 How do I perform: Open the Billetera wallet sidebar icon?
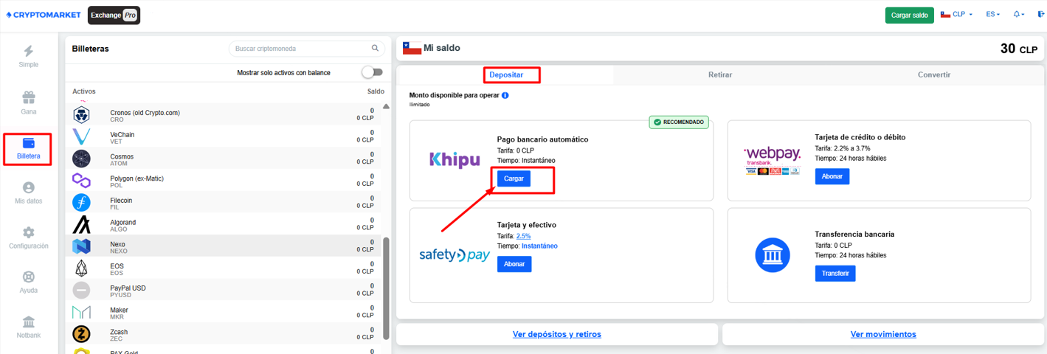pos(29,143)
